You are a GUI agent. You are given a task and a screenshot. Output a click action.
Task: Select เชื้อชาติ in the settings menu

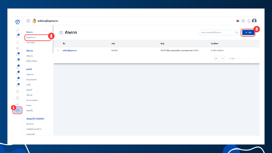(x=29, y=95)
